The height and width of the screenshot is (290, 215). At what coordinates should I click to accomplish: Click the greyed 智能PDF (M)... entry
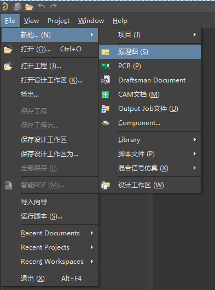pos(50,185)
